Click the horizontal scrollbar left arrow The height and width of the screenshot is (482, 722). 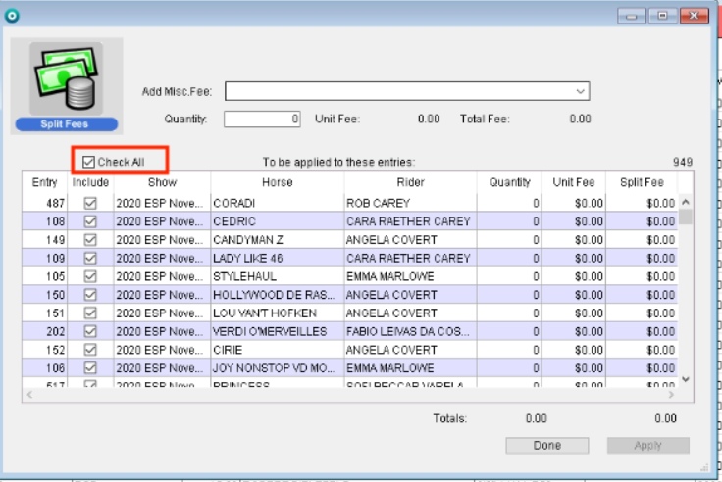[x=29, y=395]
